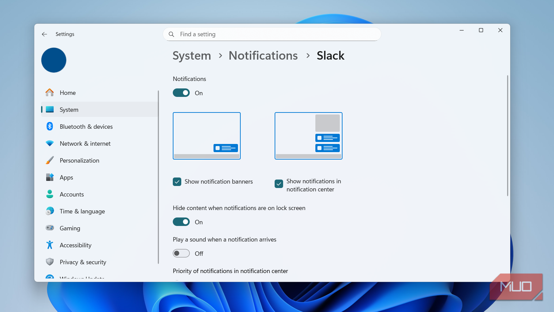
Task: Select Bluetooth & devices label
Action: [86, 127]
